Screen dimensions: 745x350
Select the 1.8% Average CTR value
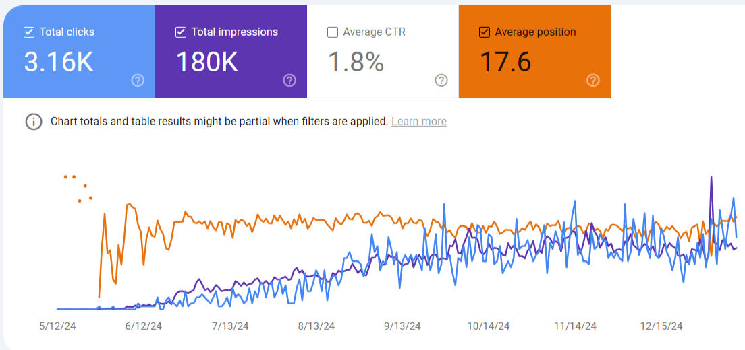pos(356,62)
